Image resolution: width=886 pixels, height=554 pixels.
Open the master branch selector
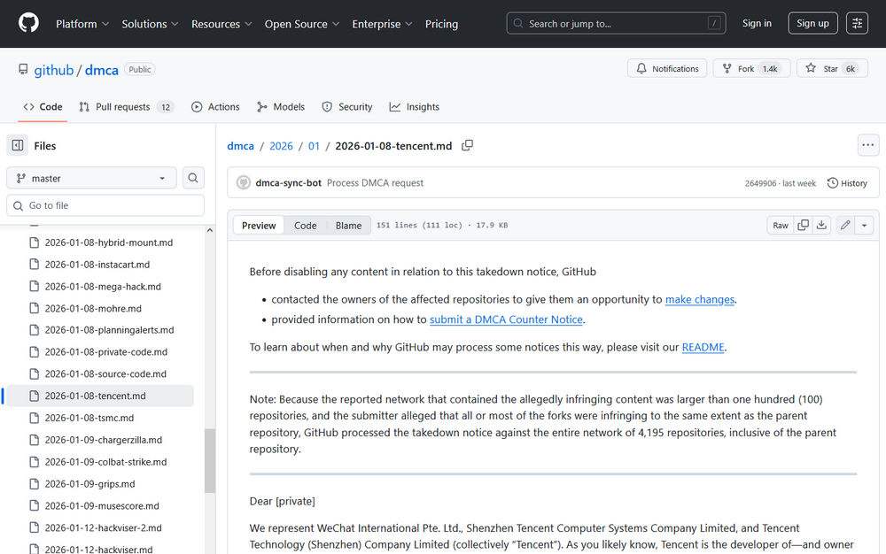point(91,178)
